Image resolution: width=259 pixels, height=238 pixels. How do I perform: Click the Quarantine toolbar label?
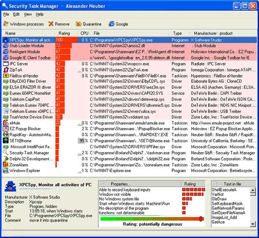point(92,24)
